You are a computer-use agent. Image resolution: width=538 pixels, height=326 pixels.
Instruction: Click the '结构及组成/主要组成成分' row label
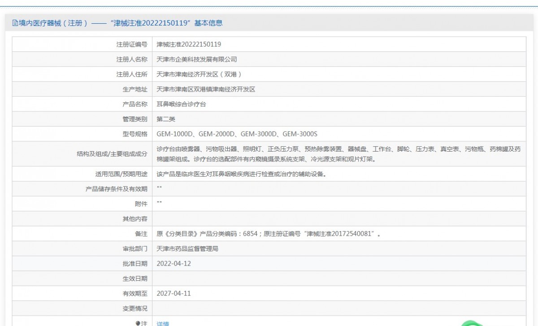pos(112,153)
